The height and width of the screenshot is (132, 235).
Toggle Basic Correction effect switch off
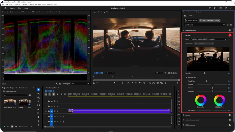229,30
